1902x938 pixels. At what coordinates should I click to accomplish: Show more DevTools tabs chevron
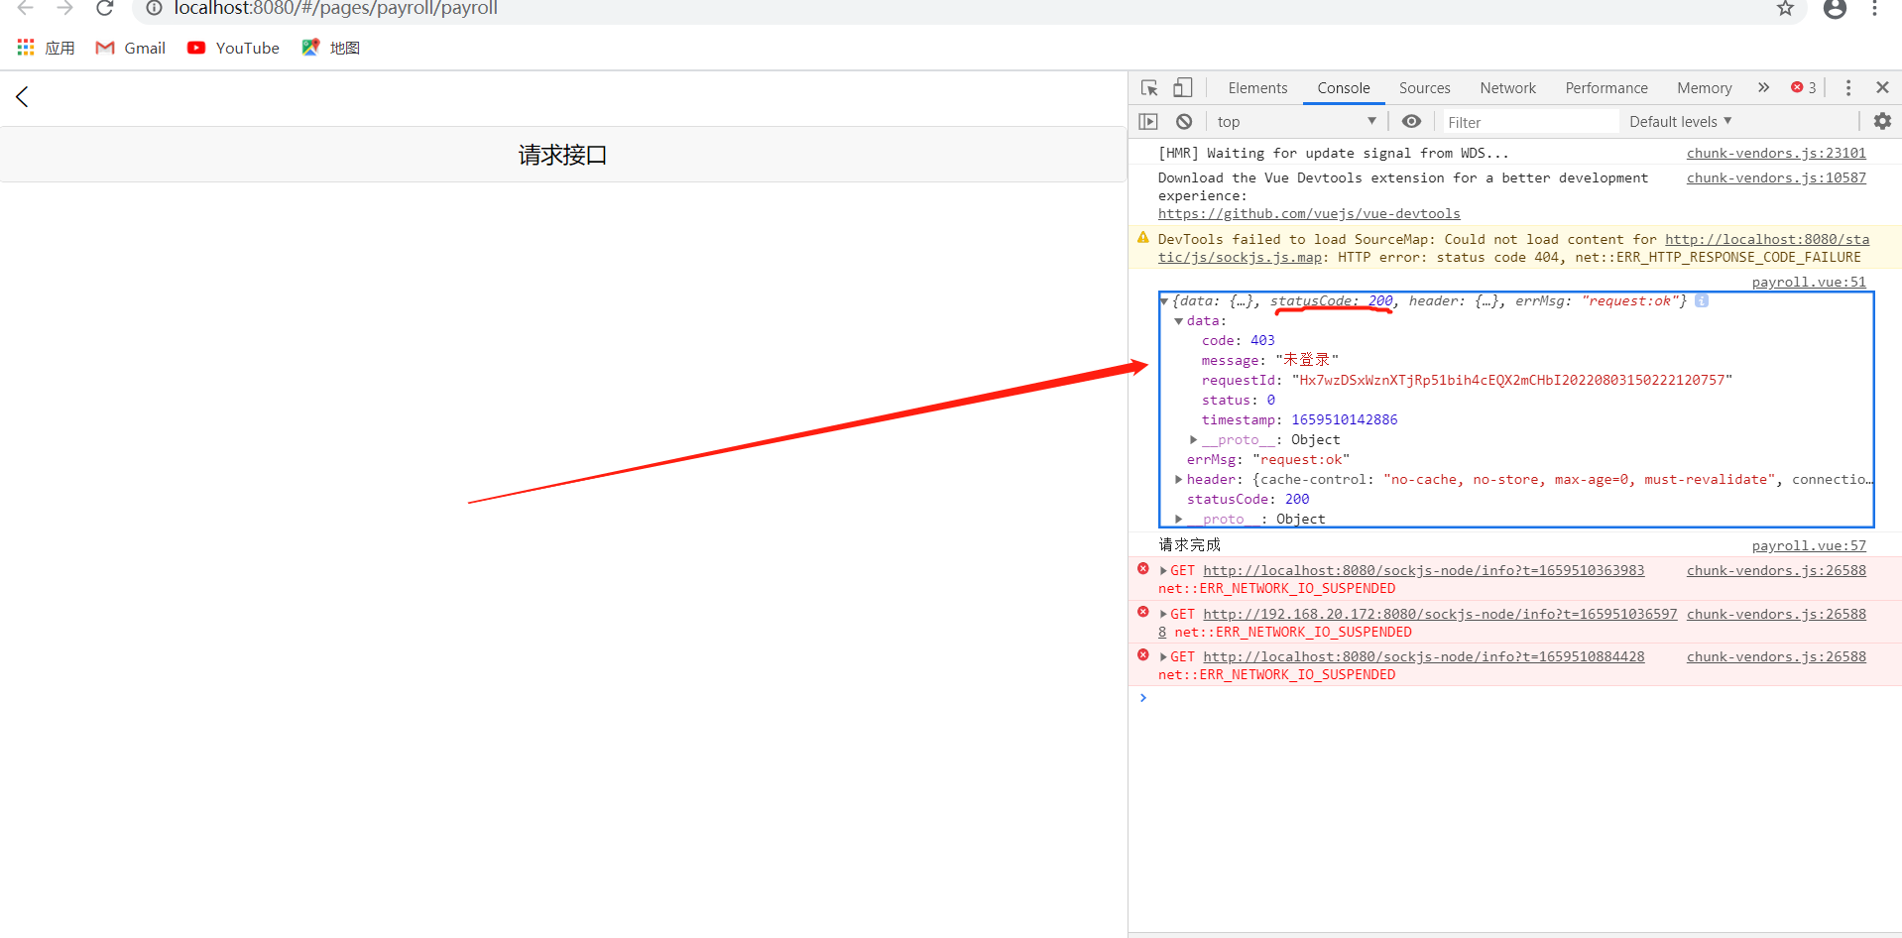point(1763,87)
